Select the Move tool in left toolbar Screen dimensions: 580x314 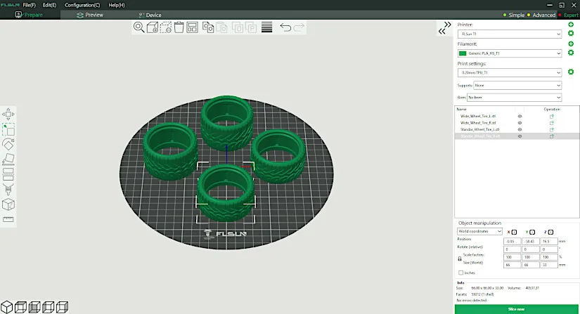[x=8, y=114]
